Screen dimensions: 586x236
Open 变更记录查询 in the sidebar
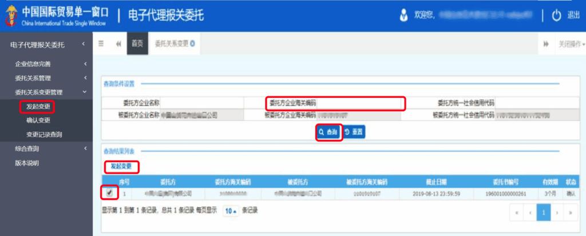tap(43, 135)
